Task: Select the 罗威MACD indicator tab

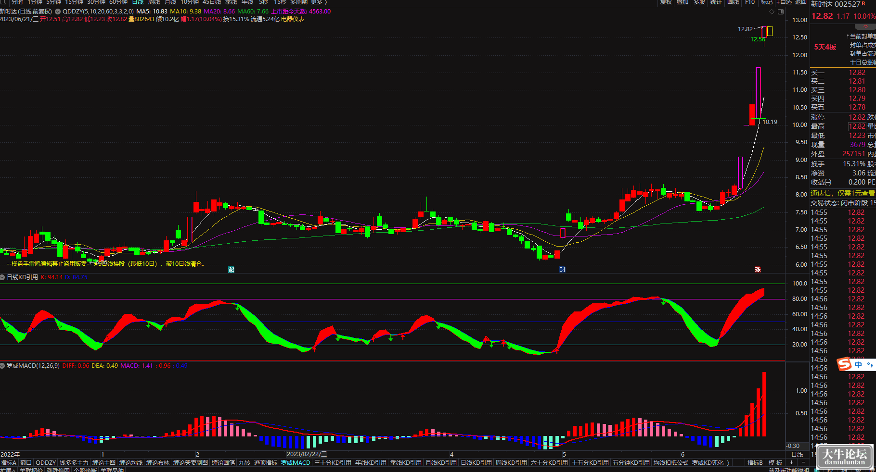Action: pyautogui.click(x=296, y=463)
